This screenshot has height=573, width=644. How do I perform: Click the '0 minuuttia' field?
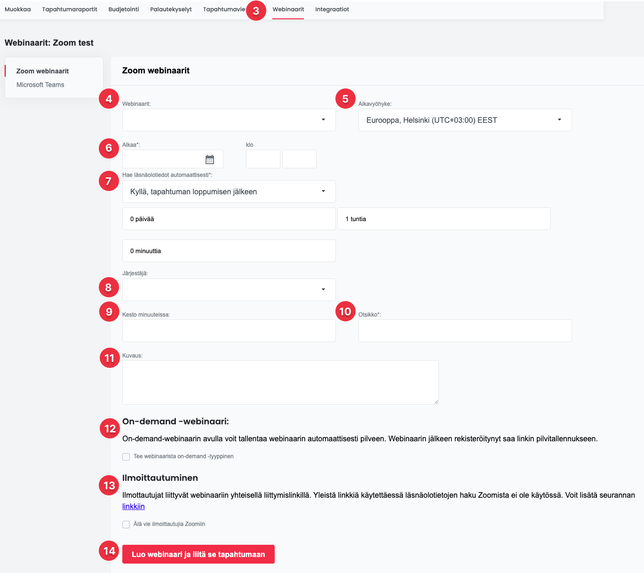click(x=229, y=251)
